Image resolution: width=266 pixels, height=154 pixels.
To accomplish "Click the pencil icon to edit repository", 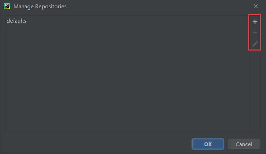I will [x=255, y=44].
